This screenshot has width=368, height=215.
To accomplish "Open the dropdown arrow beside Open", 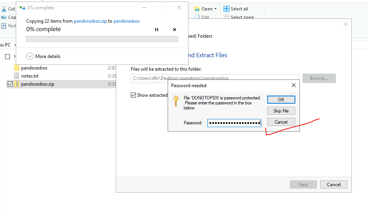I will coord(215,9).
